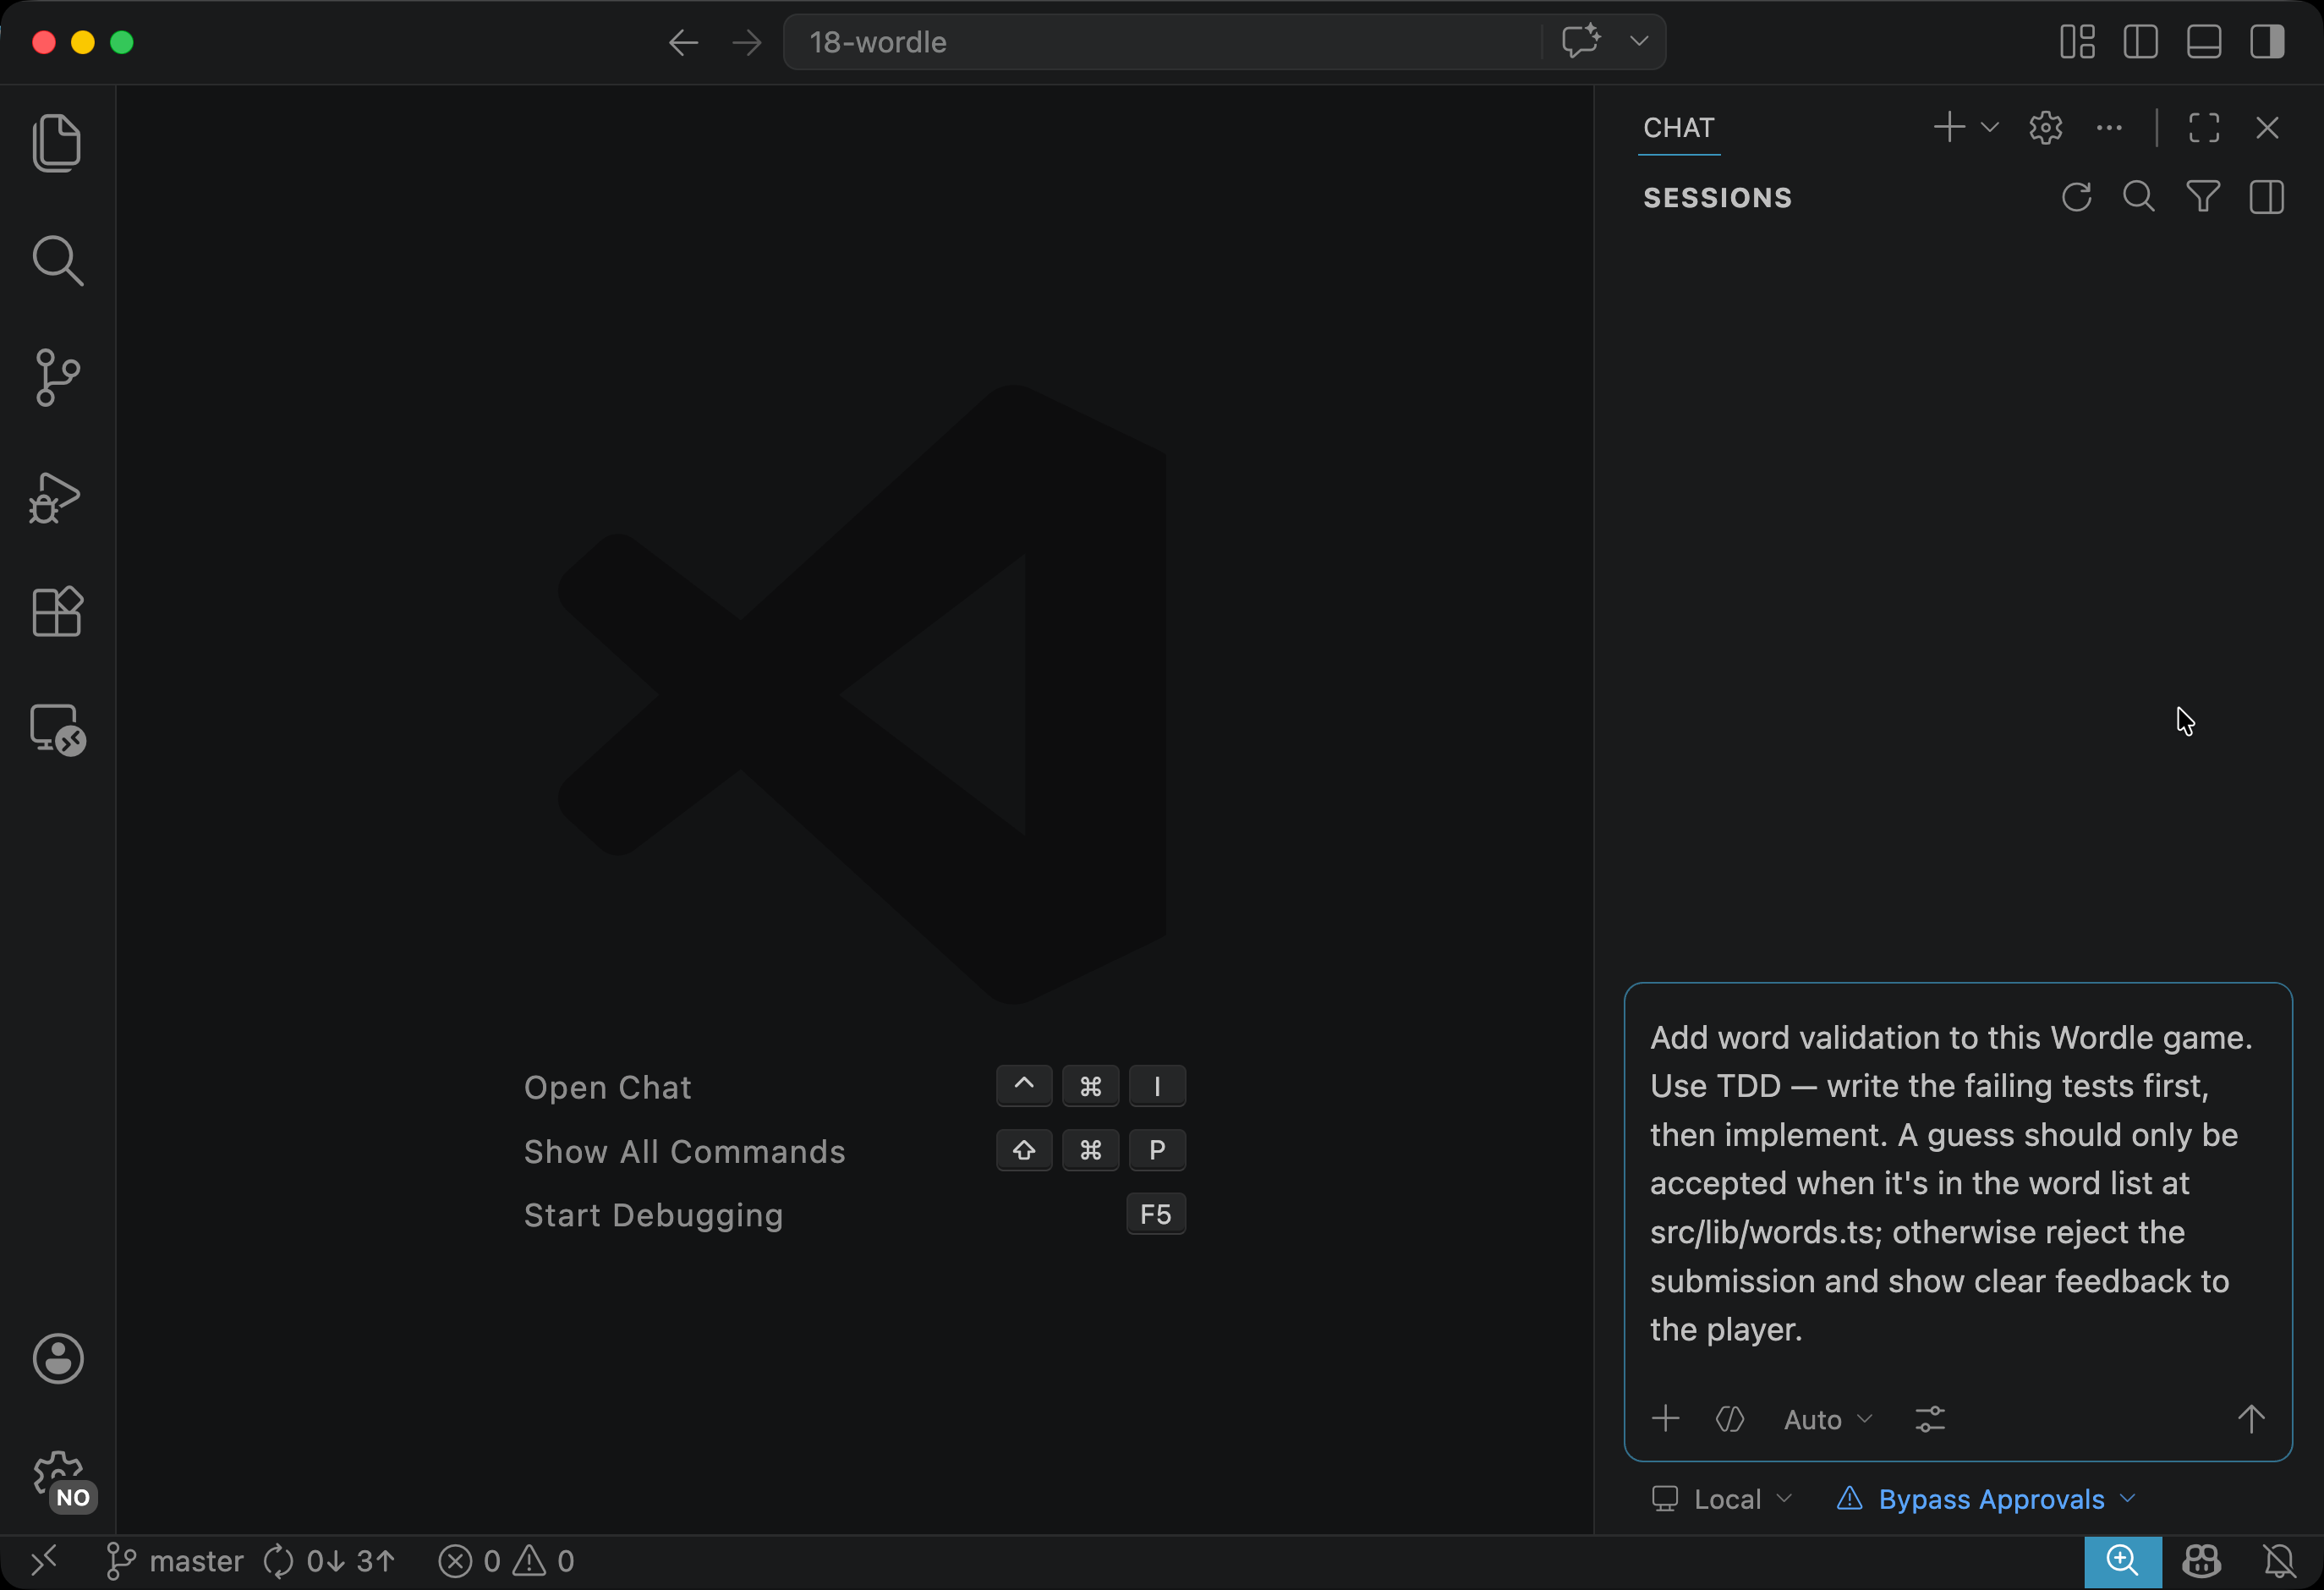Open Copilot status menu
The height and width of the screenshot is (1590, 2324).
pos(2201,1561)
